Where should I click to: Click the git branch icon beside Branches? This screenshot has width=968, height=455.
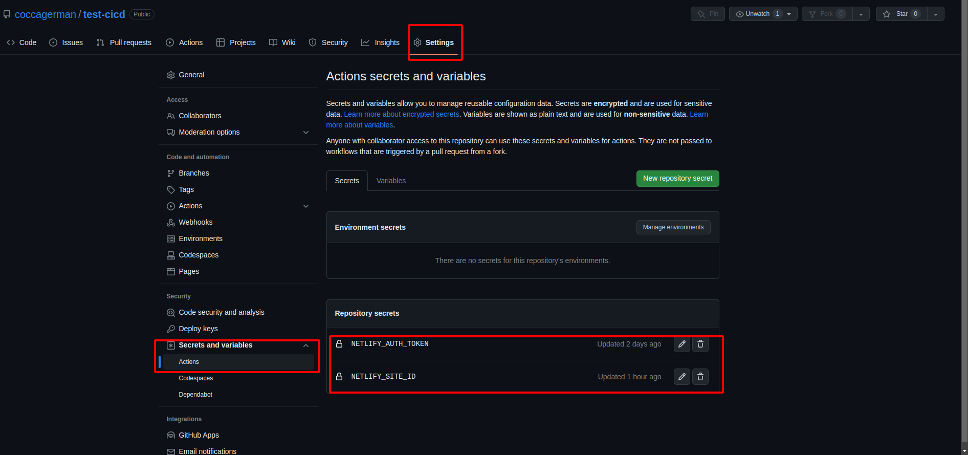(x=171, y=174)
